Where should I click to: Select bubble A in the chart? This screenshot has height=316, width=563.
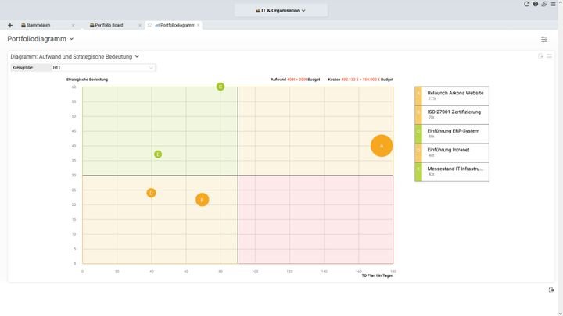pos(382,146)
